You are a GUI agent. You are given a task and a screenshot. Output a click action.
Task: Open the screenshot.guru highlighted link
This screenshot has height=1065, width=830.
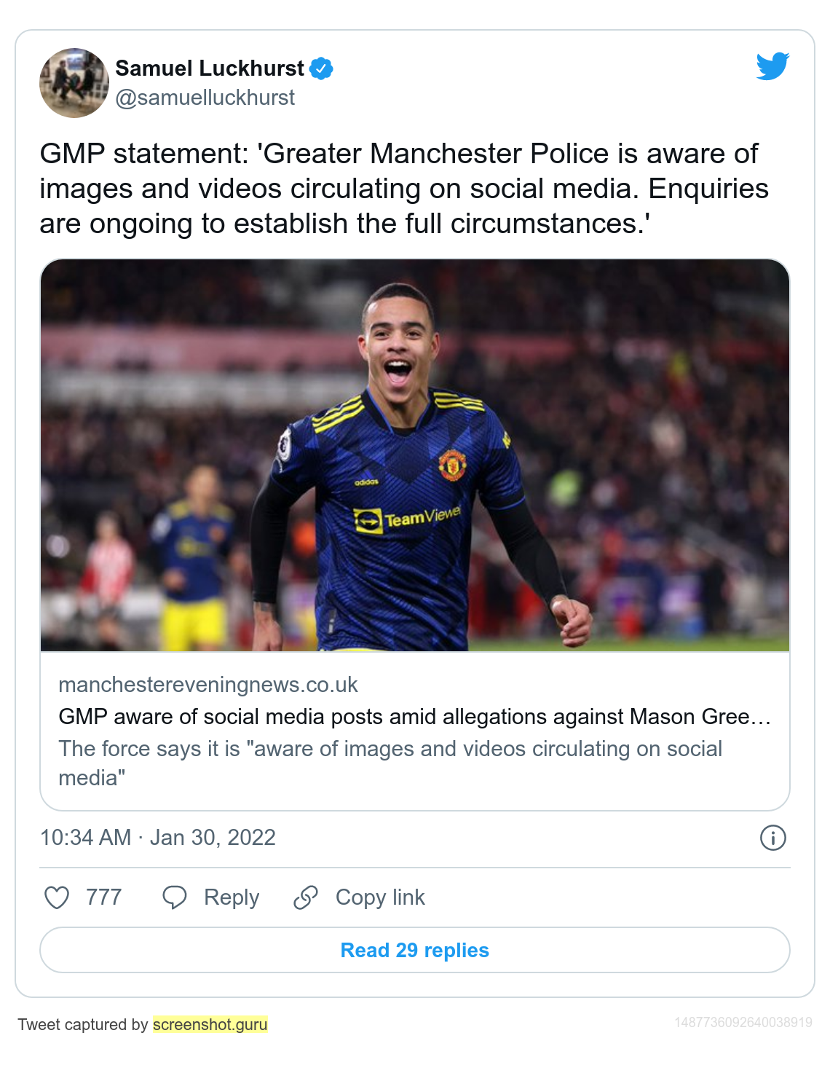(x=210, y=1024)
